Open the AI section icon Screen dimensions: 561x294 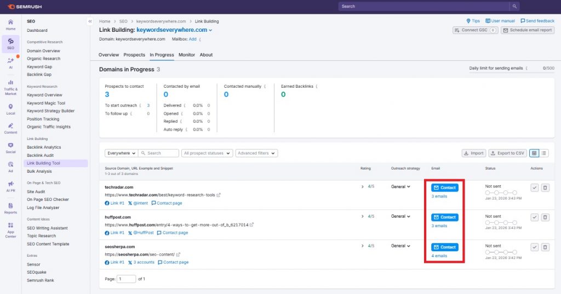11,63
